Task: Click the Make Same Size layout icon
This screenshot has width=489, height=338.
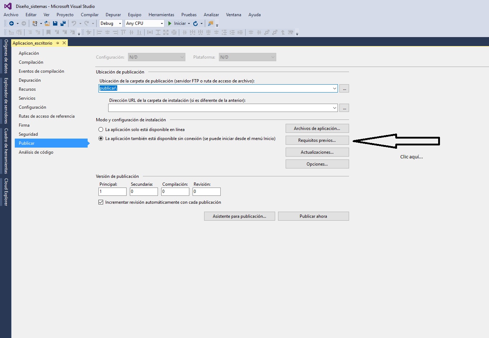Action: point(166,32)
